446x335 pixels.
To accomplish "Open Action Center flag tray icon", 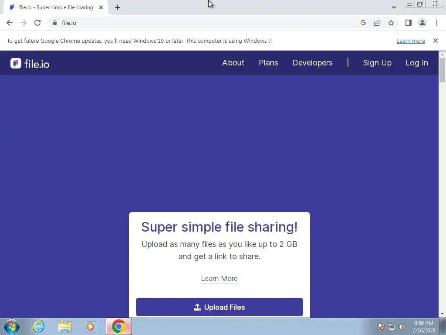I will (x=381, y=327).
